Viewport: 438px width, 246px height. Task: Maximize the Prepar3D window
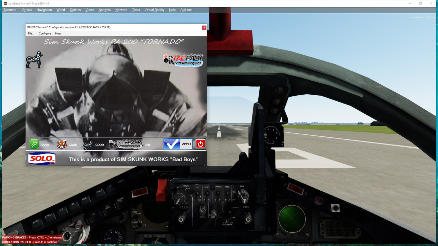(x=421, y=3)
